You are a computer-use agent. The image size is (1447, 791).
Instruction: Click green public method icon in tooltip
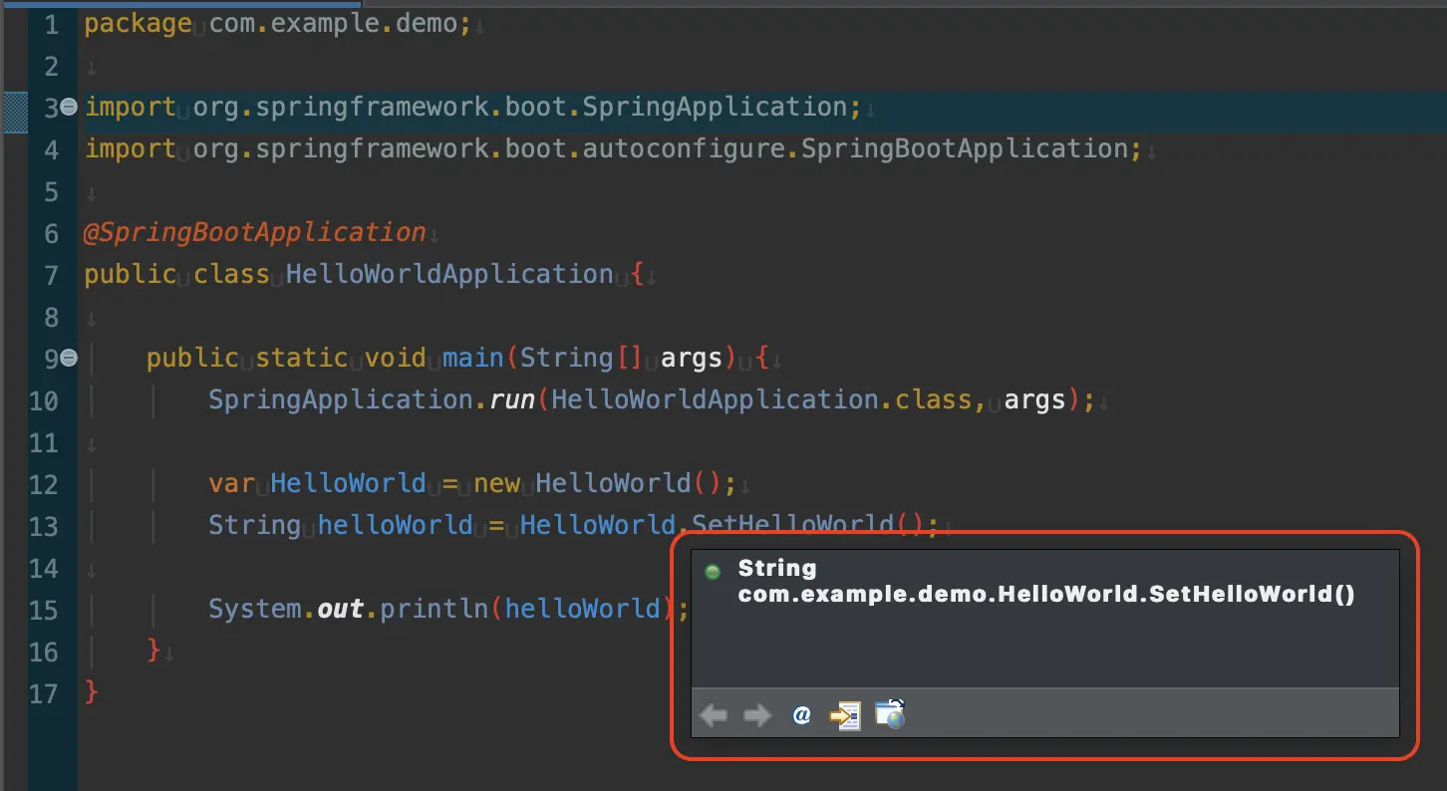[713, 572]
